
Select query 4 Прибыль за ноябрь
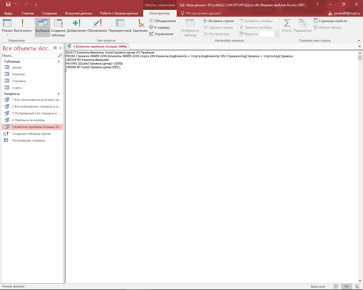click(32, 120)
